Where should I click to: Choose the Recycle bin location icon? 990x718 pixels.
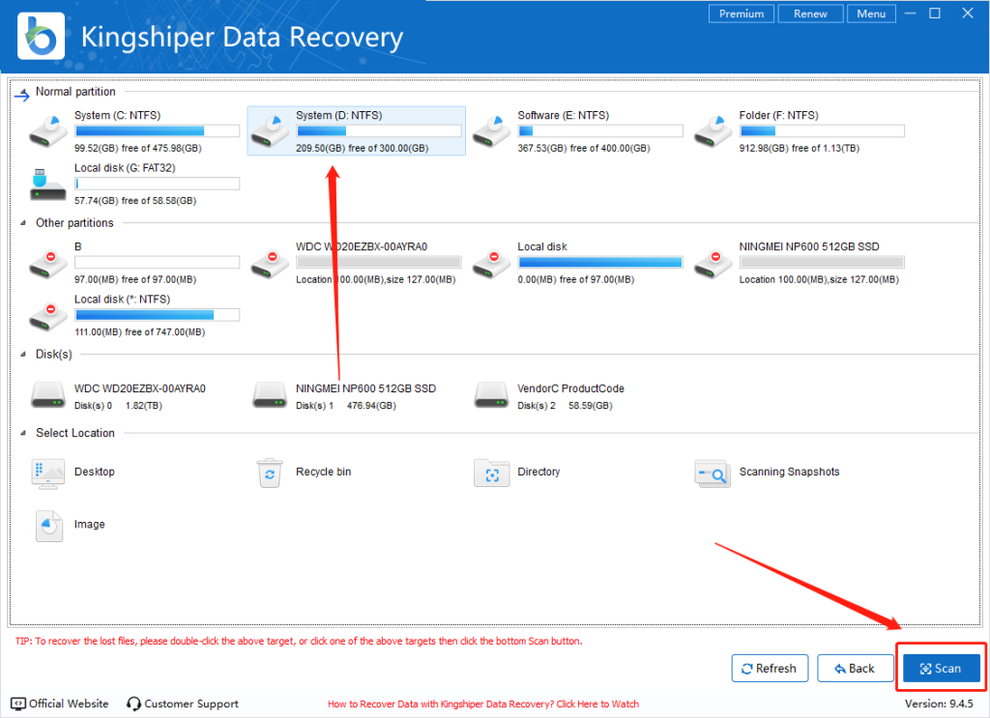point(270,474)
